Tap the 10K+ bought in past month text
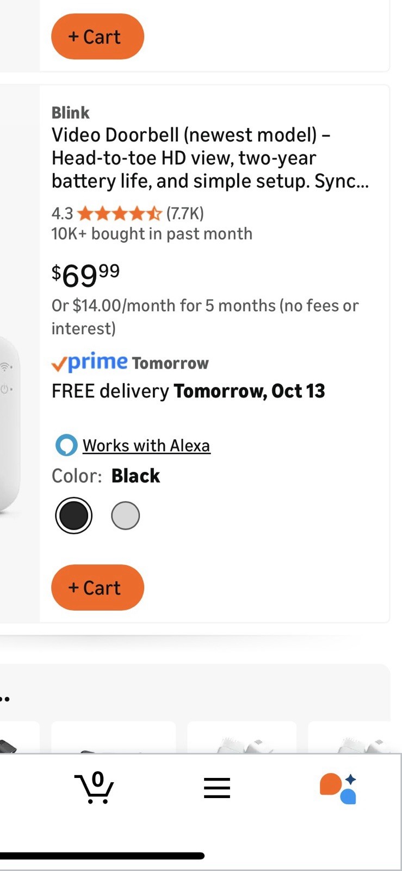Image resolution: width=402 pixels, height=871 pixels. tap(152, 234)
